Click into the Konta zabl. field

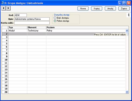[x=32, y=23]
